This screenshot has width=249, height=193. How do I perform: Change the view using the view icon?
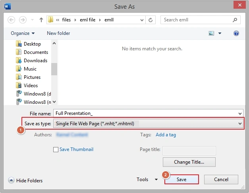(x=211, y=33)
